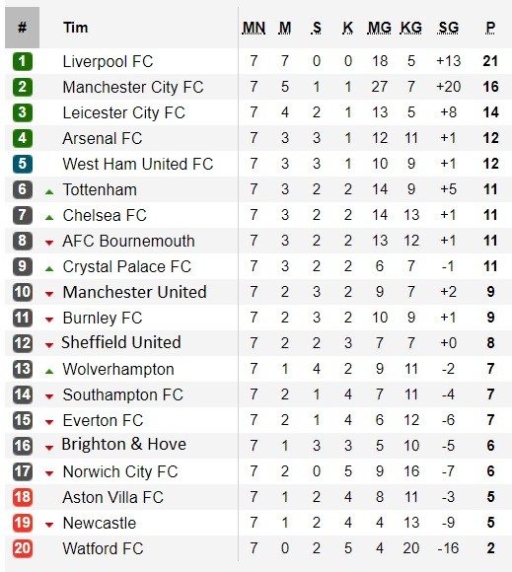Open the Sheffield United team link
Viewport: 512px width, 572px height.
(x=121, y=342)
